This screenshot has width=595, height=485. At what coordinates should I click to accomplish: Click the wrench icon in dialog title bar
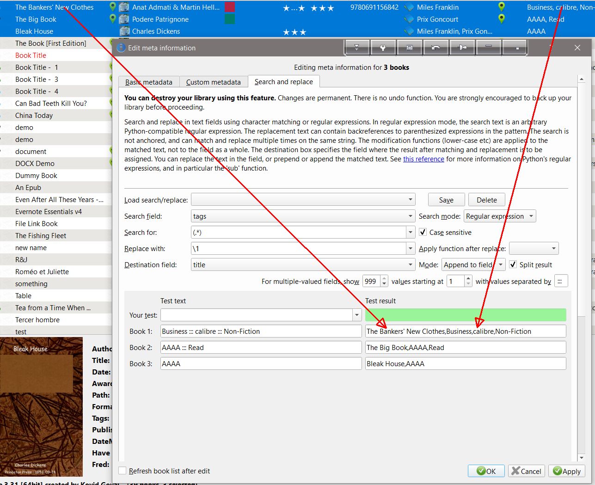click(x=383, y=48)
